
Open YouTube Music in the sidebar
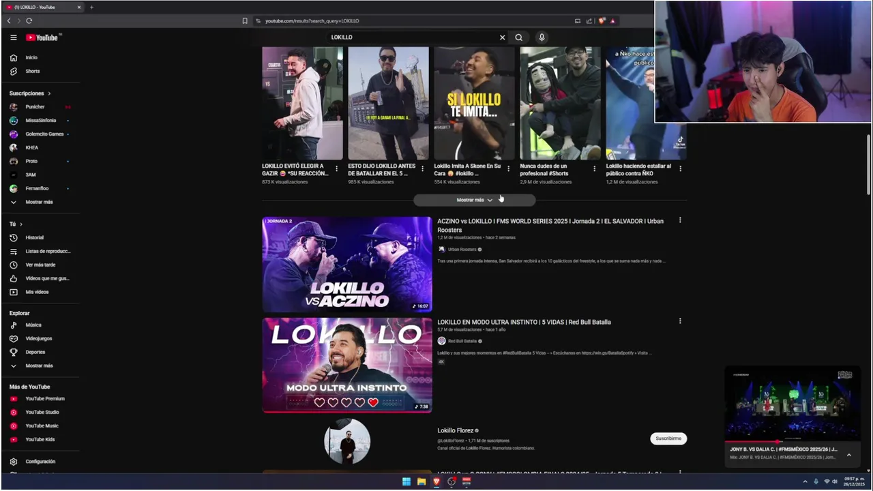41,426
